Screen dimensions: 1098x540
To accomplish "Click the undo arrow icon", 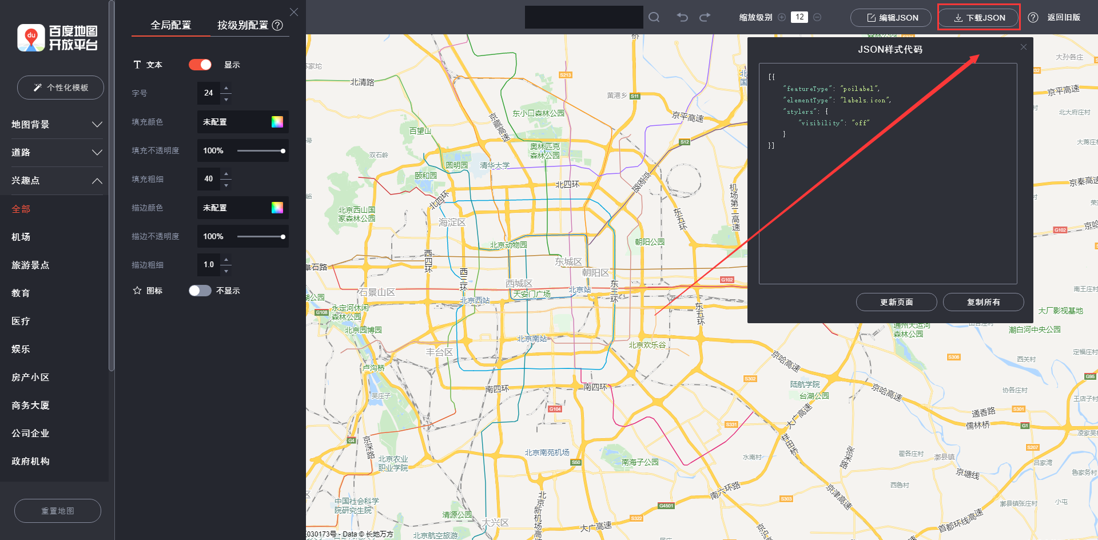I will point(682,17).
